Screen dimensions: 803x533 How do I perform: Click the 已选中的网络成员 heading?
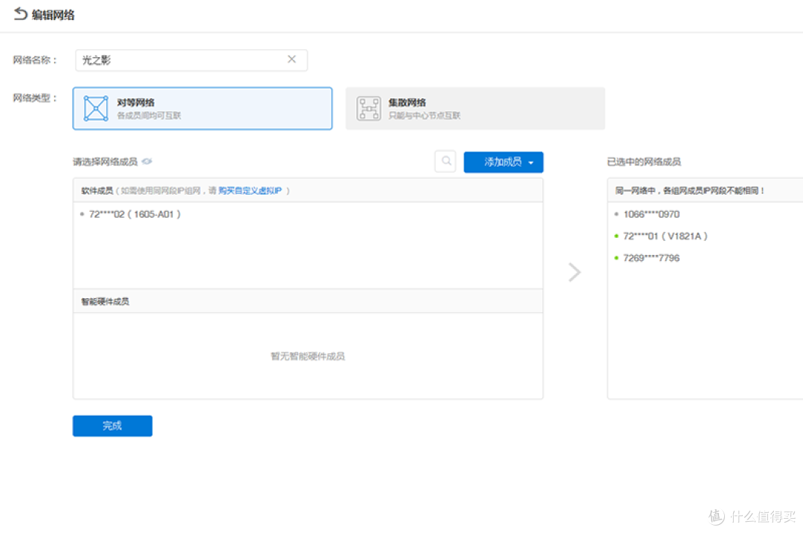coord(644,162)
